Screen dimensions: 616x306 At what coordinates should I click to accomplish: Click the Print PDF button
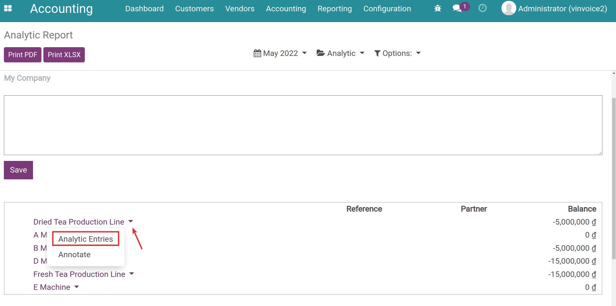[22, 55]
